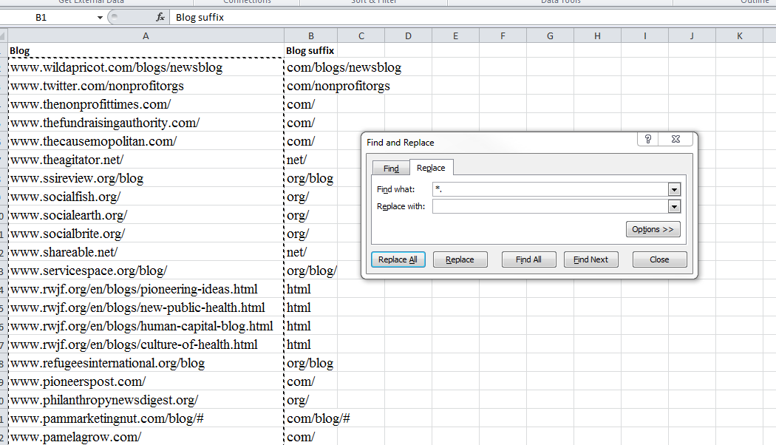Open the Find what history dropdown
The height and width of the screenshot is (445, 776).
click(x=673, y=189)
